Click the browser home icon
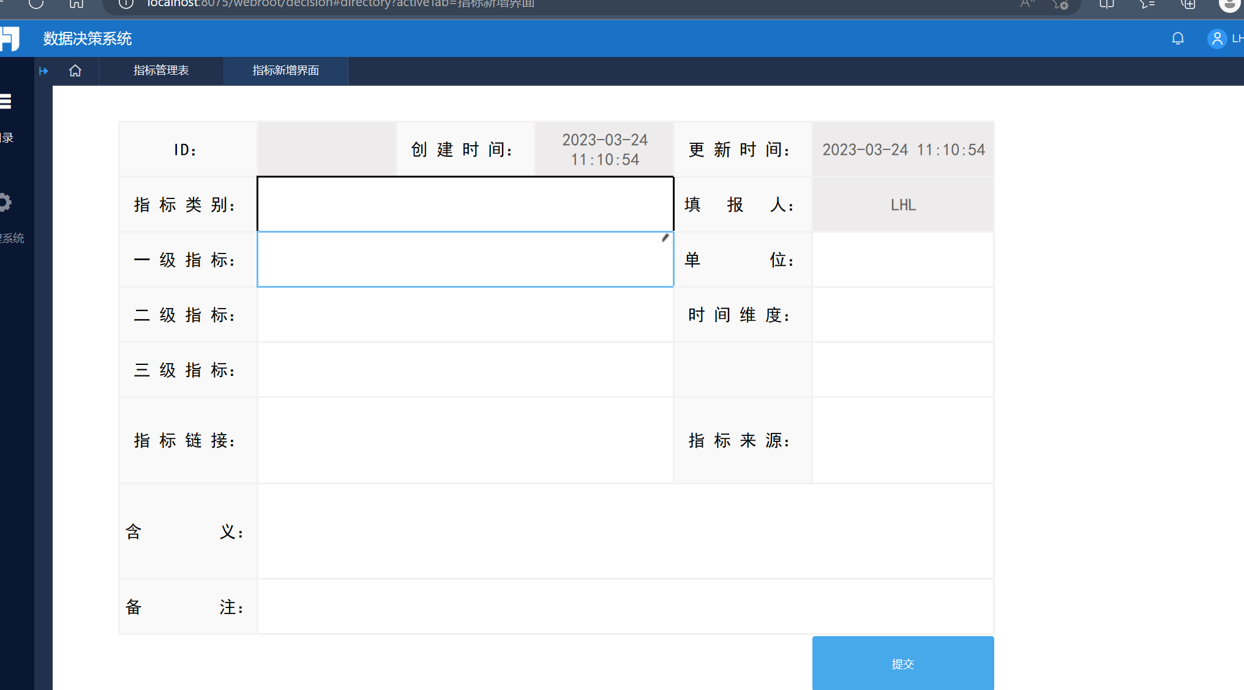Screen dimensions: 1244x690 (x=77, y=4)
